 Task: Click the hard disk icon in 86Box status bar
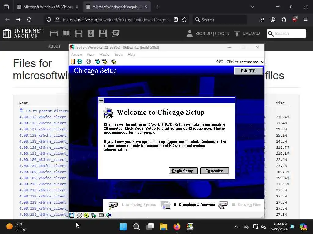101,215
